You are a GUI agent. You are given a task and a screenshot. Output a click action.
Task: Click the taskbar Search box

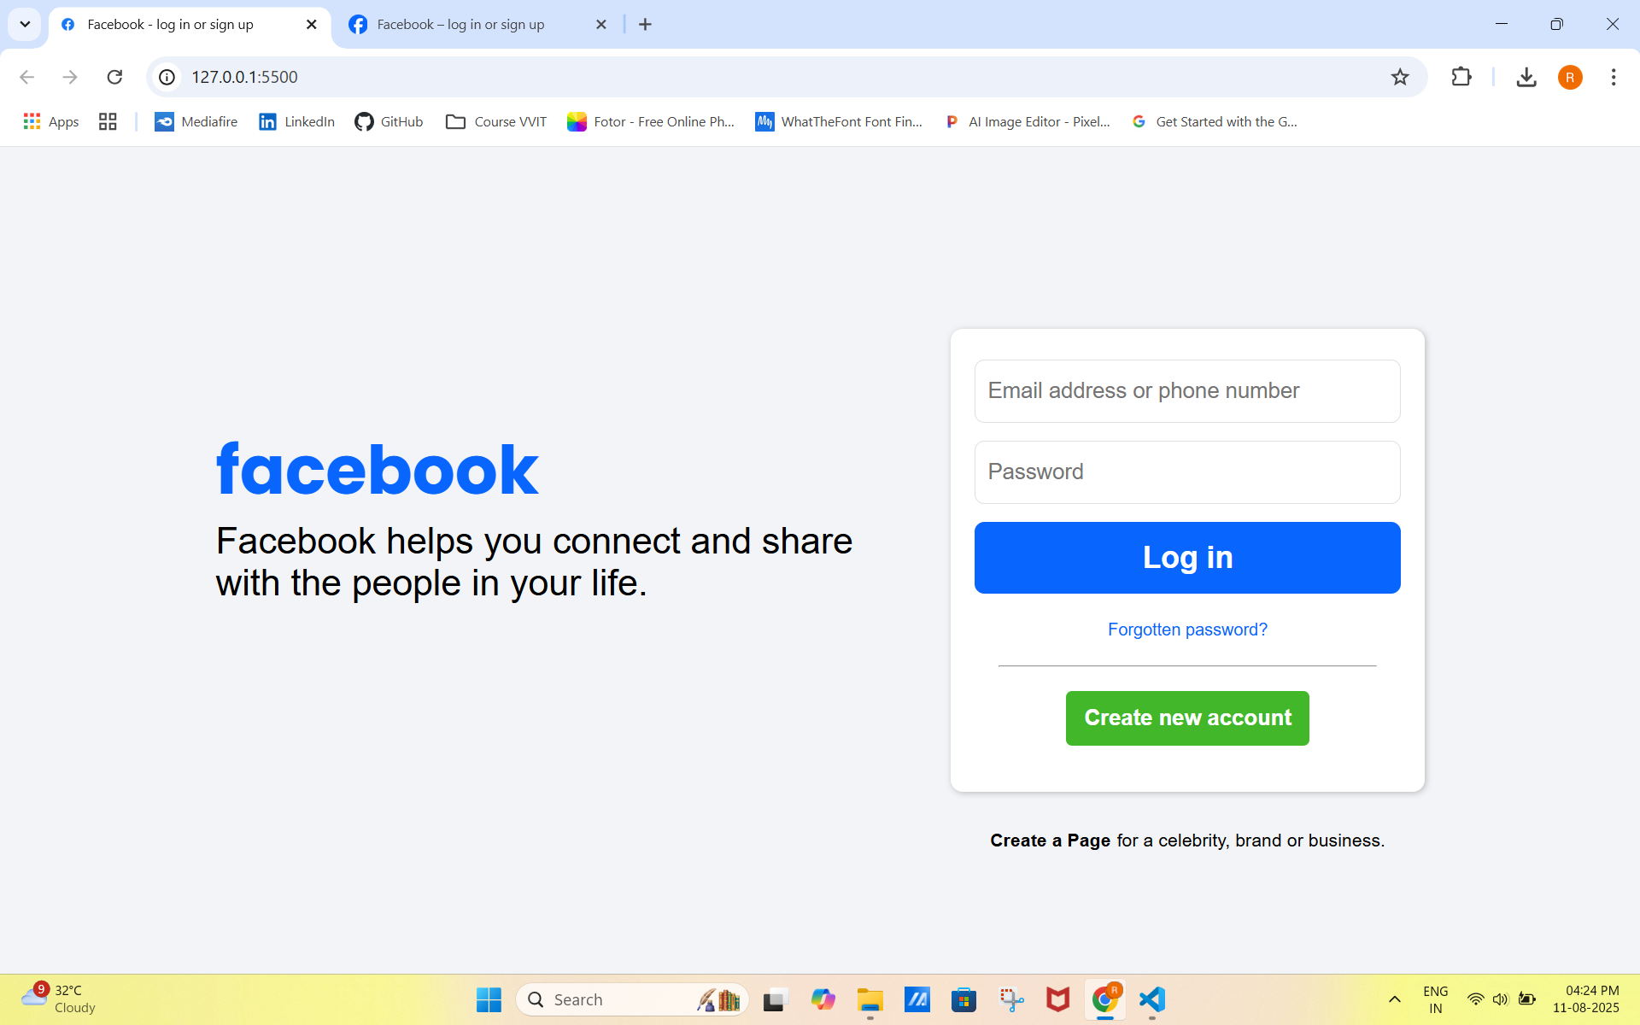click(x=632, y=999)
